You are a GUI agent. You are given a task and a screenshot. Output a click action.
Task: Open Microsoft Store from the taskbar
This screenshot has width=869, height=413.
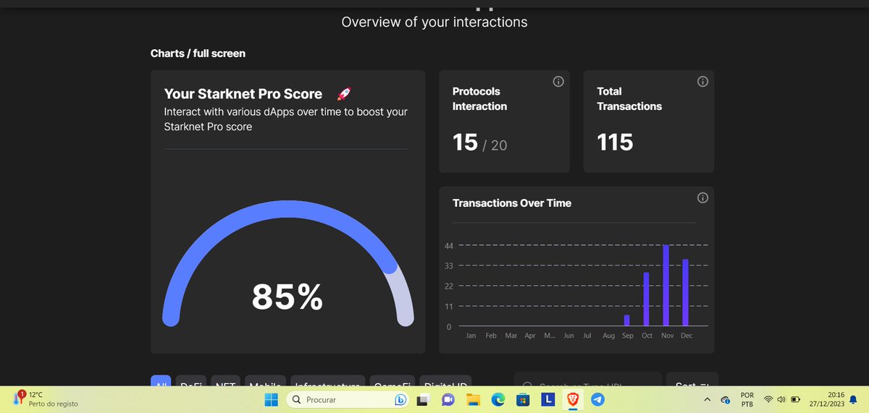(523, 399)
